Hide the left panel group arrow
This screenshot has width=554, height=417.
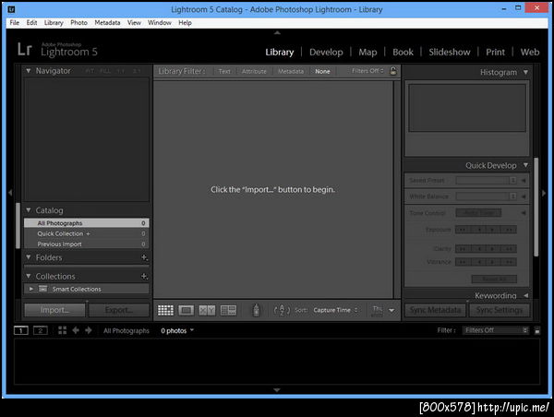tap(10, 193)
